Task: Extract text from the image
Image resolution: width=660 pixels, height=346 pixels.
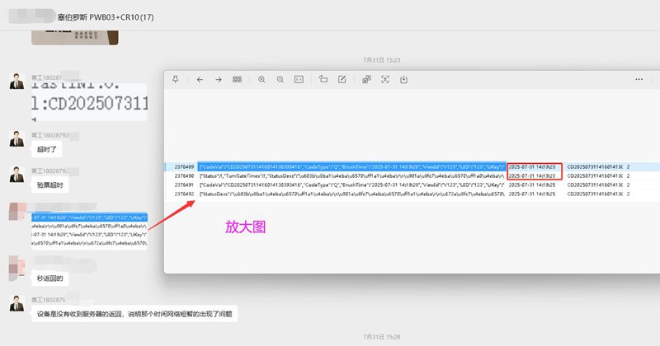Action: pyautogui.click(x=385, y=80)
